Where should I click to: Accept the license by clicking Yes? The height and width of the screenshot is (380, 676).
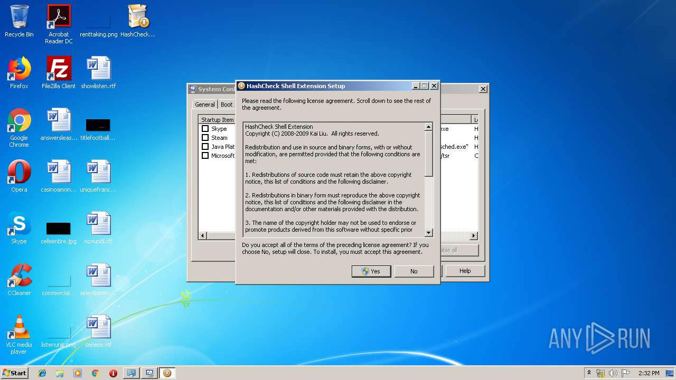tap(371, 271)
